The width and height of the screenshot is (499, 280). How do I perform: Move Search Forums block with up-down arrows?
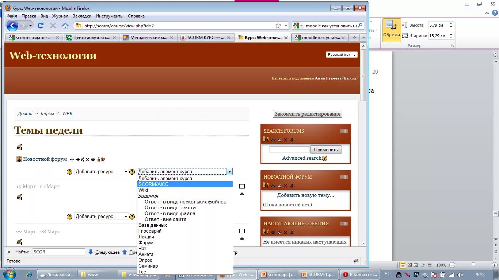(x=292, y=140)
